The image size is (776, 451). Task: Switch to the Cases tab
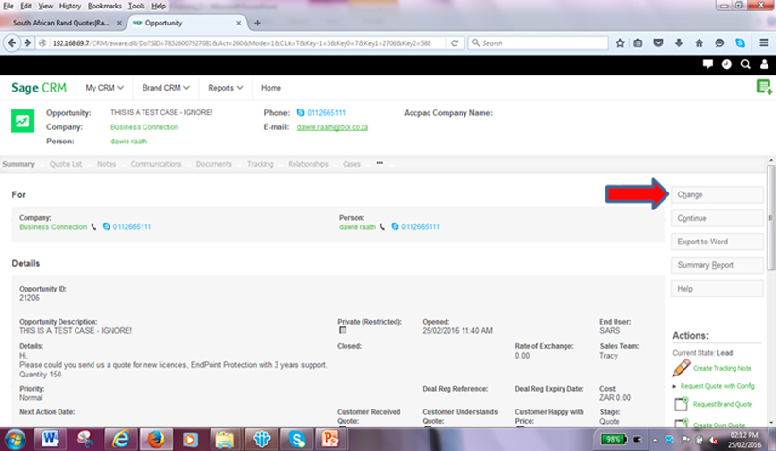[x=351, y=164]
